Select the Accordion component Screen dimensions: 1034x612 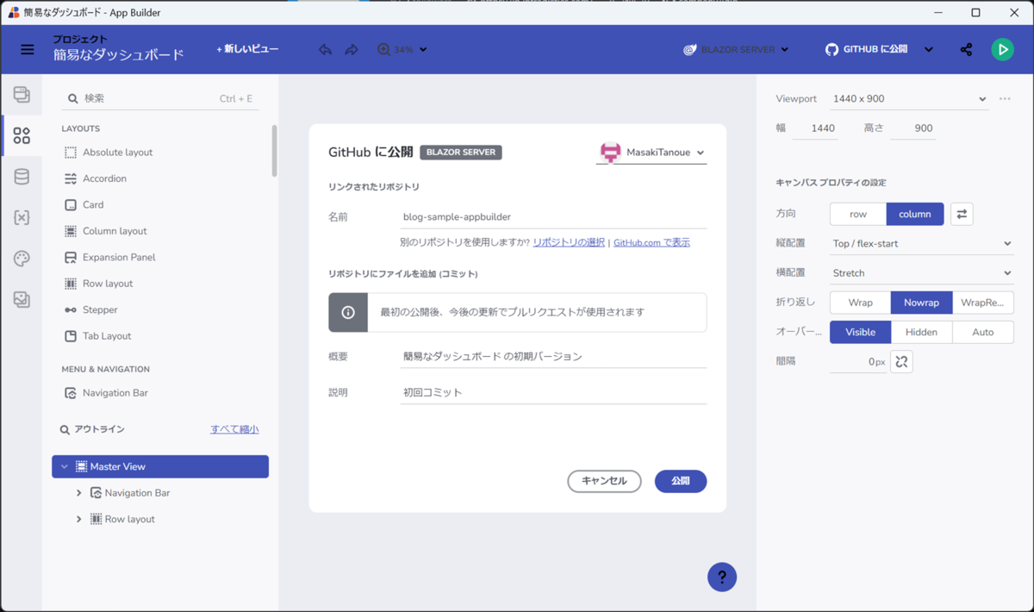(x=96, y=178)
